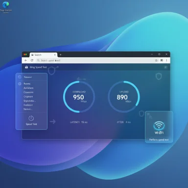
Task: Open the extensions icon beside the star
Action: (x=162, y=60)
